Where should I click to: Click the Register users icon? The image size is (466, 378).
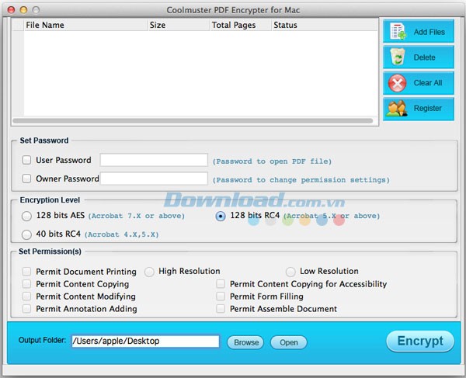[x=396, y=108]
